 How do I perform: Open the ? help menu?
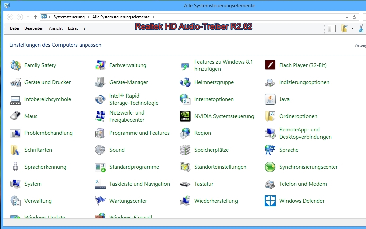click(x=84, y=28)
